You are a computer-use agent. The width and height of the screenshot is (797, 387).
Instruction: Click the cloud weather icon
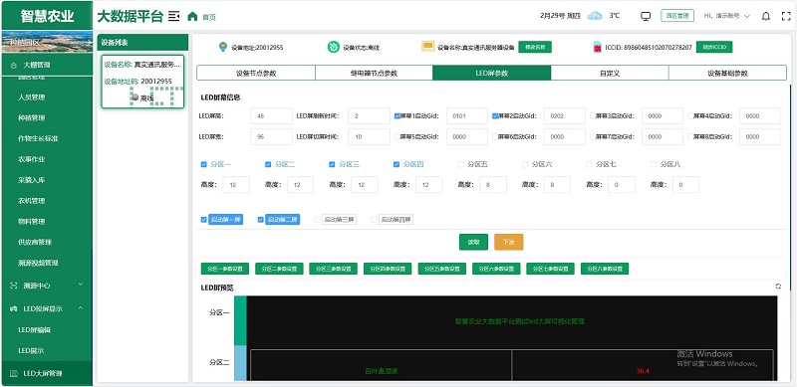pyautogui.click(x=595, y=16)
